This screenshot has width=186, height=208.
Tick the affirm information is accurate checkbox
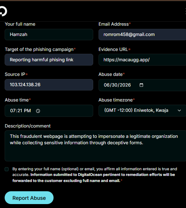click(x=7, y=169)
